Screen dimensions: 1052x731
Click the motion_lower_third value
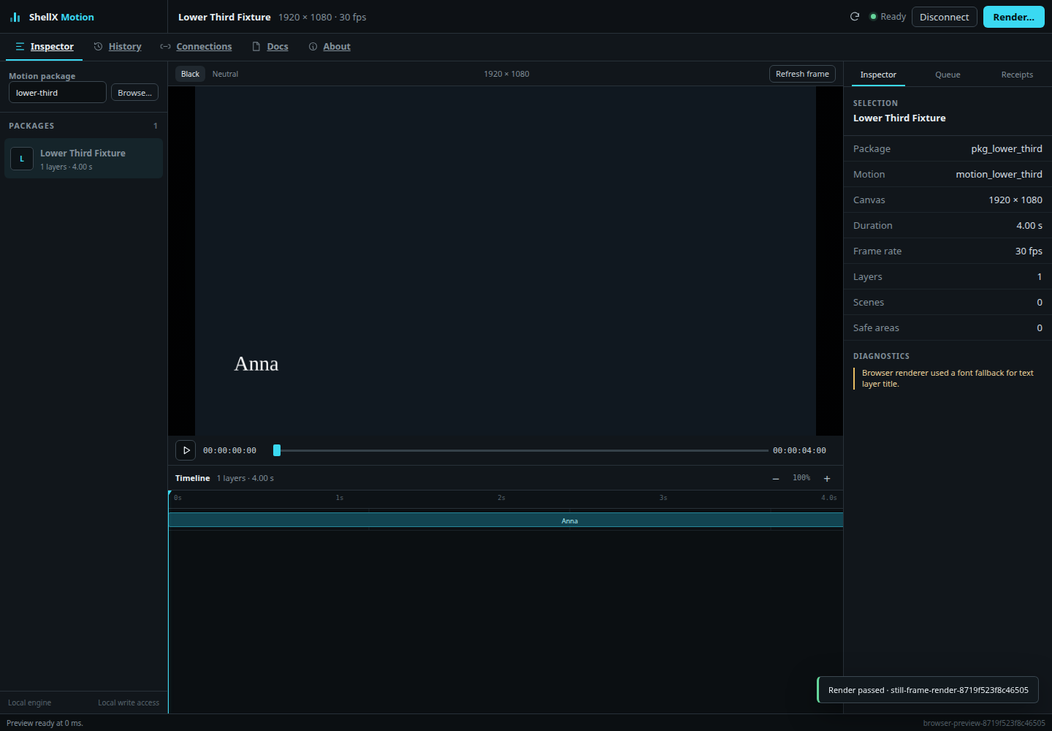999,174
